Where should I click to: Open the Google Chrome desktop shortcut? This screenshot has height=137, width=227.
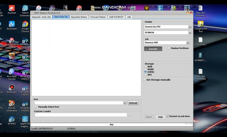pos(25,24)
